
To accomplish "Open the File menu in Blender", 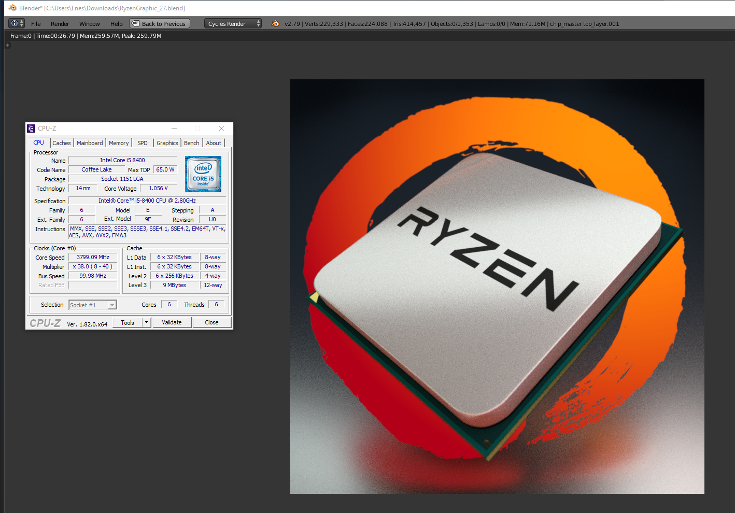I will pyautogui.click(x=36, y=24).
